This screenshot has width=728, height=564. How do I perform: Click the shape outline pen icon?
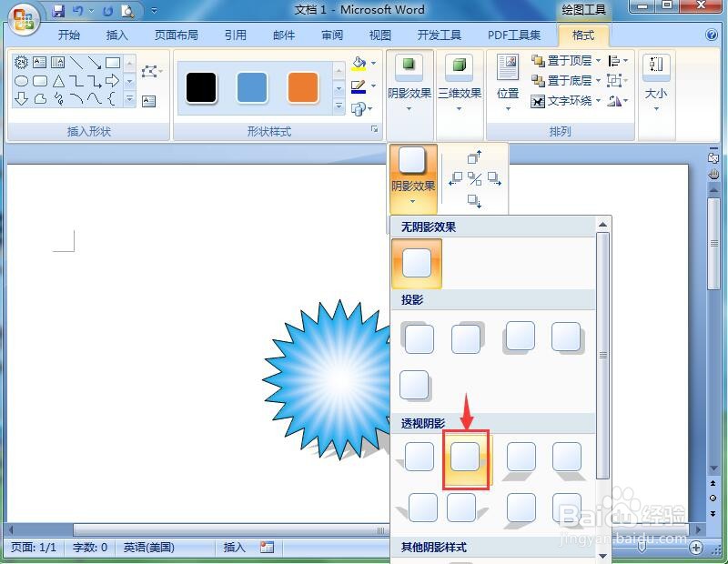[x=359, y=86]
